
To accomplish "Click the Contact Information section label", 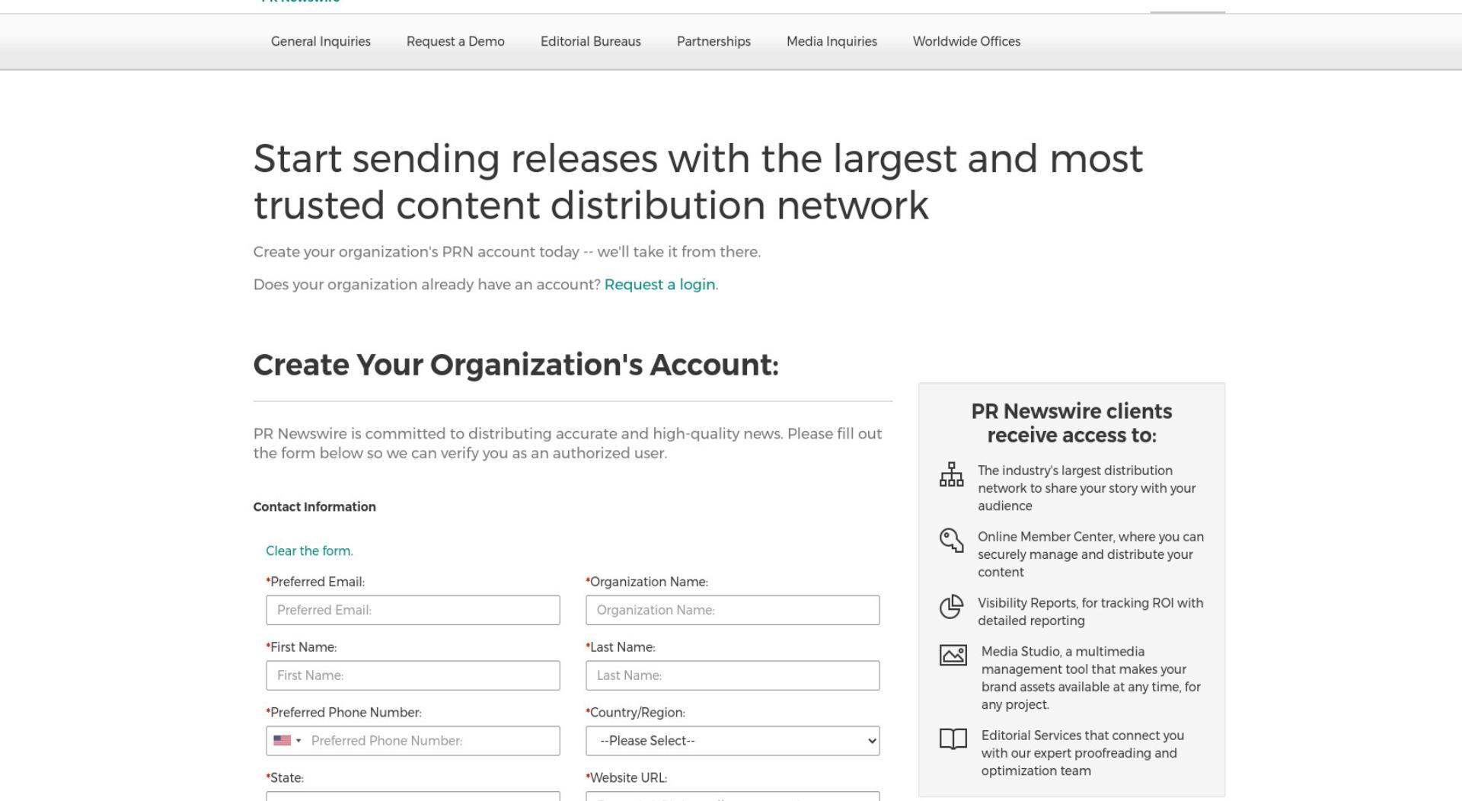I will pos(314,507).
